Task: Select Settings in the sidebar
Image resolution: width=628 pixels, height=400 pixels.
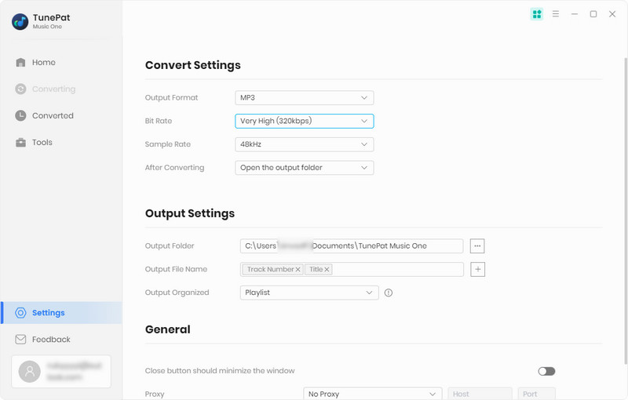Action: [x=61, y=313]
